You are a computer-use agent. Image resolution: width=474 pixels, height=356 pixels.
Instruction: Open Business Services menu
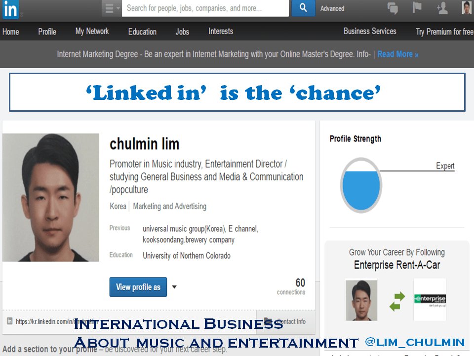click(x=370, y=31)
